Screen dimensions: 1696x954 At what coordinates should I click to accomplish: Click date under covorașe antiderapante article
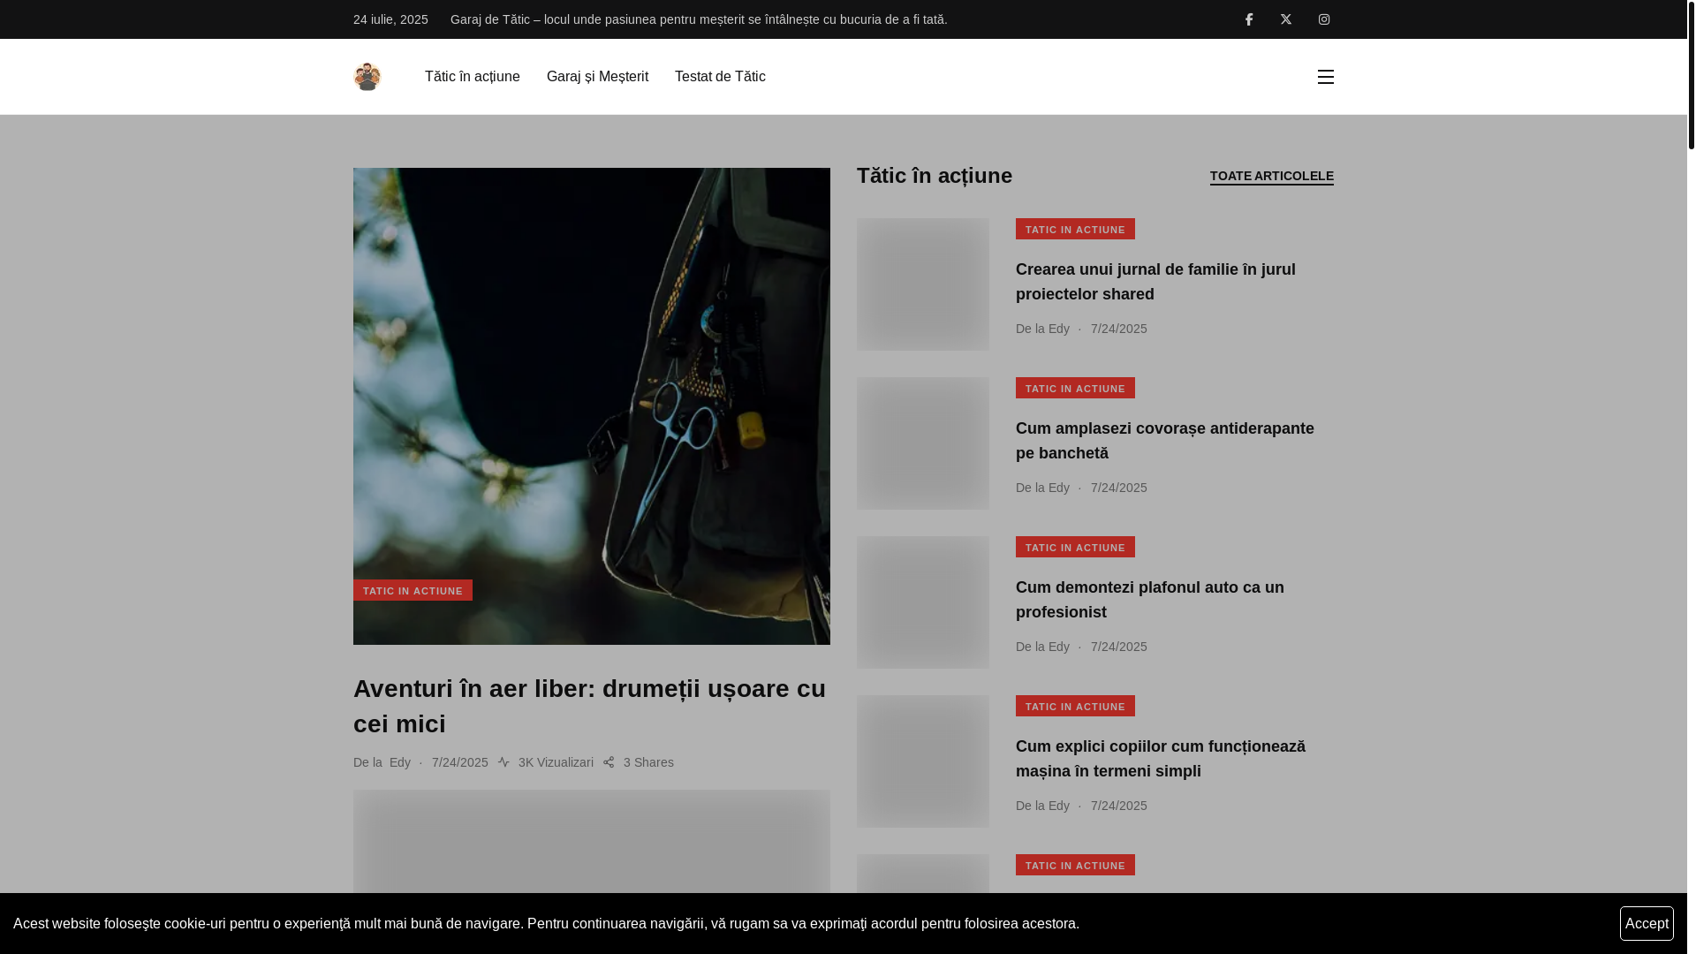point(1119,488)
